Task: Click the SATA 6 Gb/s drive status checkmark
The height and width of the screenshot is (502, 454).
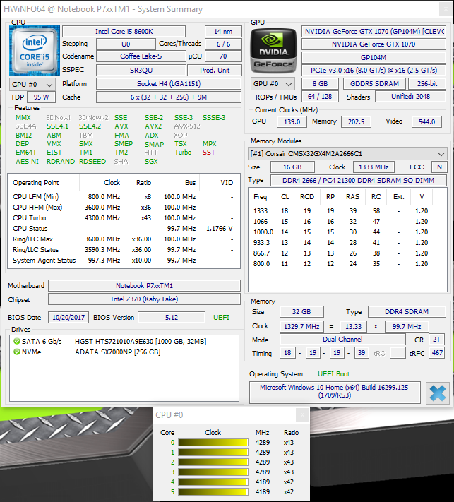Action: (17, 341)
